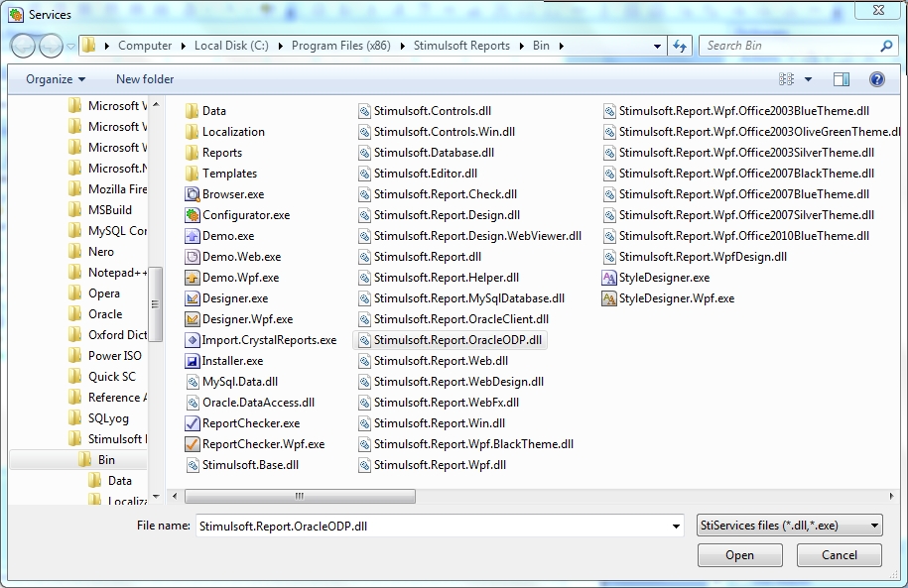Select Oracle.DataAccess.dll file icon
Viewport: 908px width, 588px height.
coord(193,403)
